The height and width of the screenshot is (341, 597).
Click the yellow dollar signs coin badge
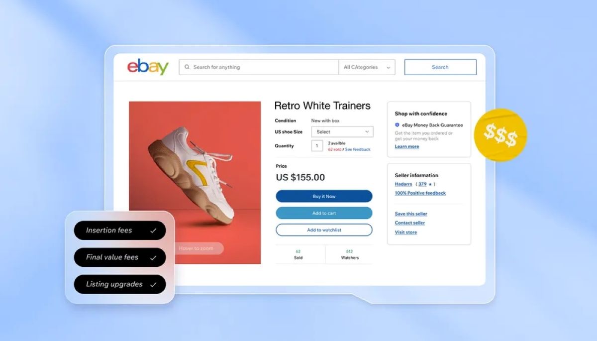(500, 135)
